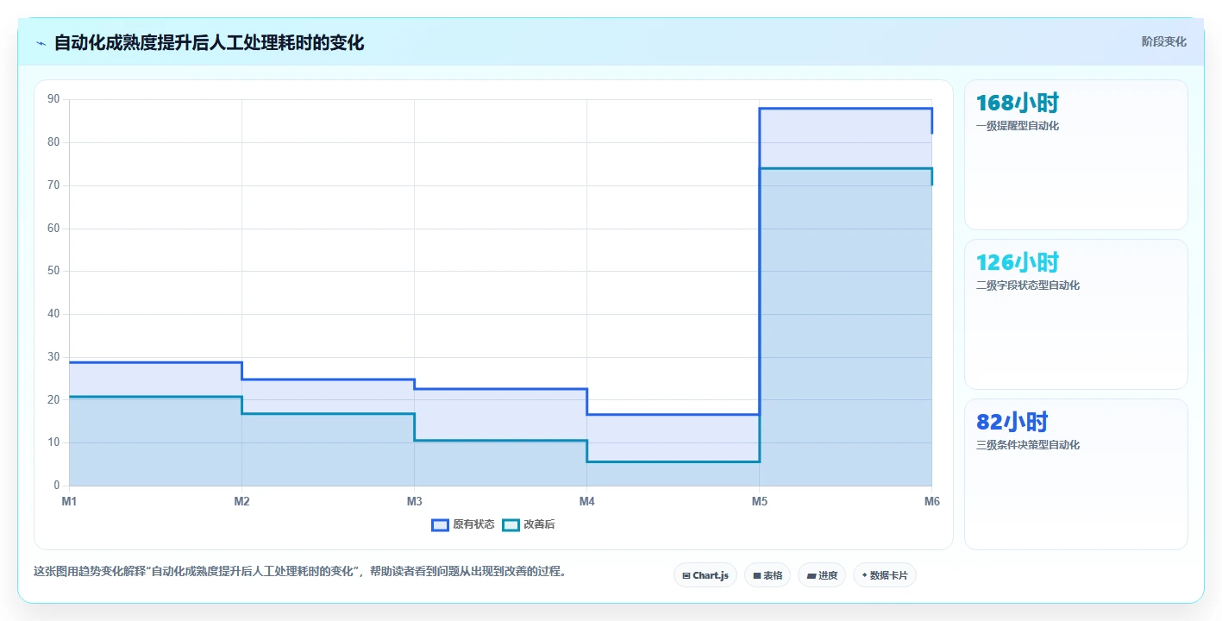
Task: Click the 二级字段状态型自动化 card label
Action: click(x=1028, y=285)
